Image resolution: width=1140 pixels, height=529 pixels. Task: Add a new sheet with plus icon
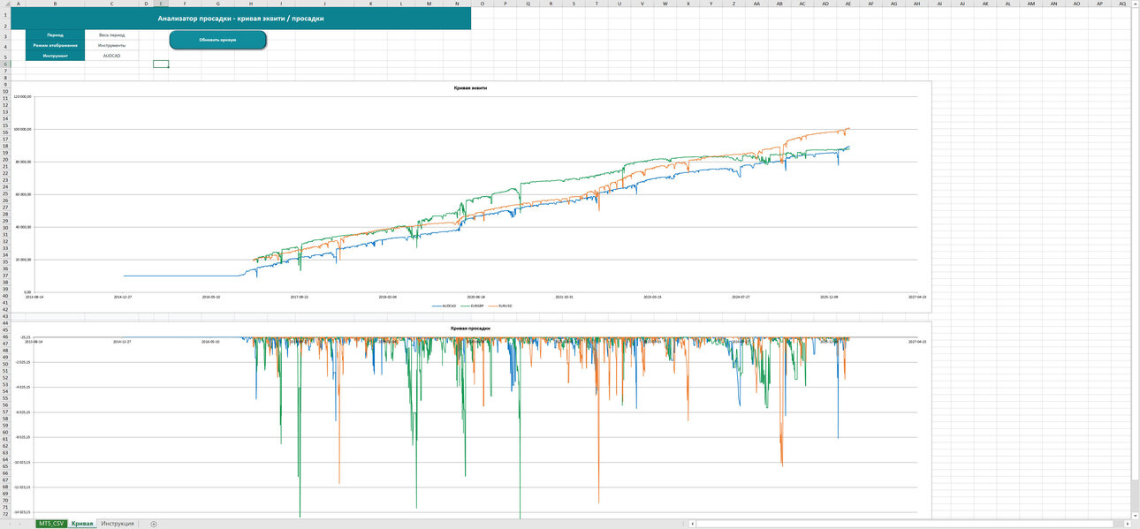pyautogui.click(x=154, y=524)
